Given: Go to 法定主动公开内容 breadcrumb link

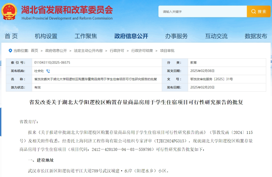Looking at the screenshot, I should (88, 51).
